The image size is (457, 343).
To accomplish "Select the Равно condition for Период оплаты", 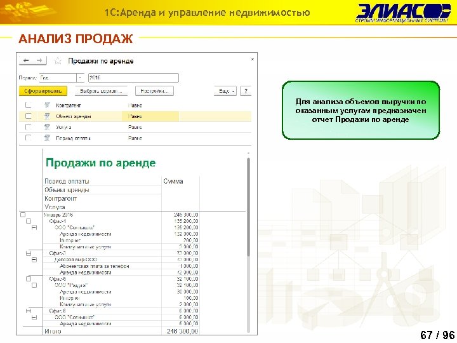I will coord(135,138).
